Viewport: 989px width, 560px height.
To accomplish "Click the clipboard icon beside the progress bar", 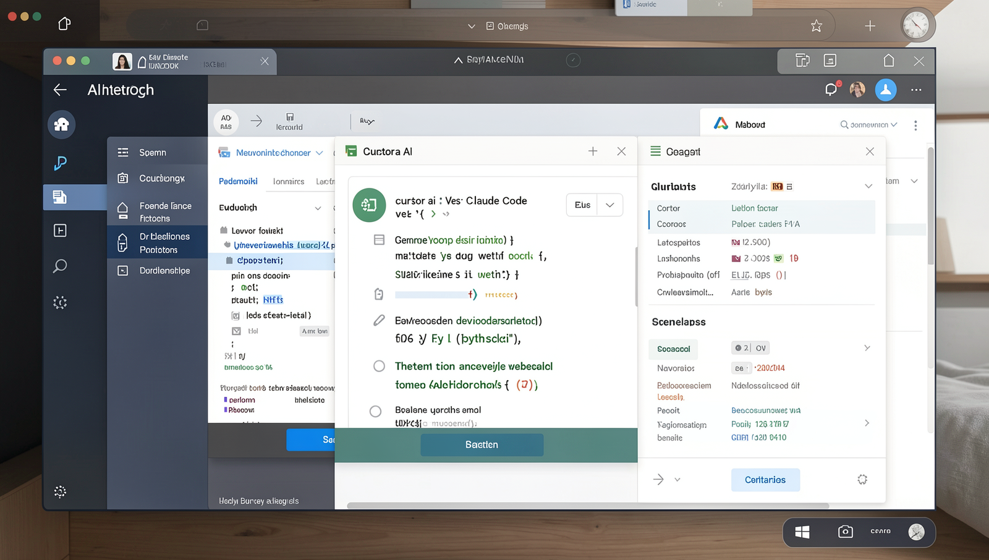I will (x=379, y=294).
